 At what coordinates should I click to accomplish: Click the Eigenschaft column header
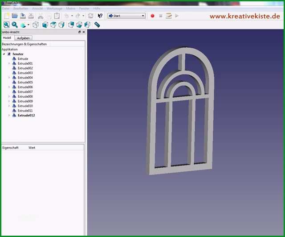(10, 148)
